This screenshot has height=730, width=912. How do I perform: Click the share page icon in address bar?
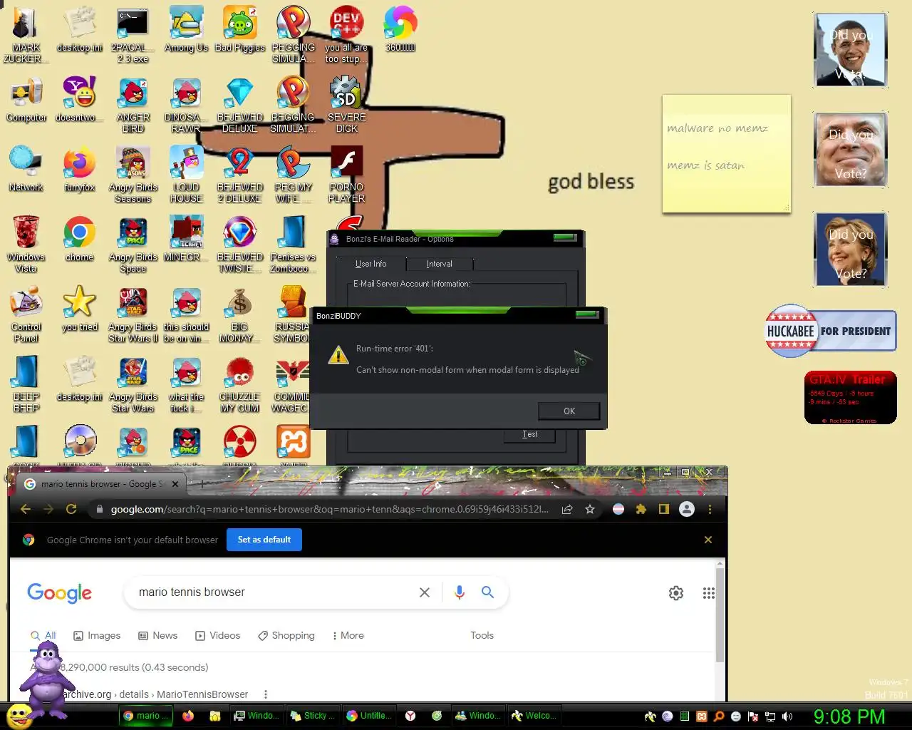[567, 509]
